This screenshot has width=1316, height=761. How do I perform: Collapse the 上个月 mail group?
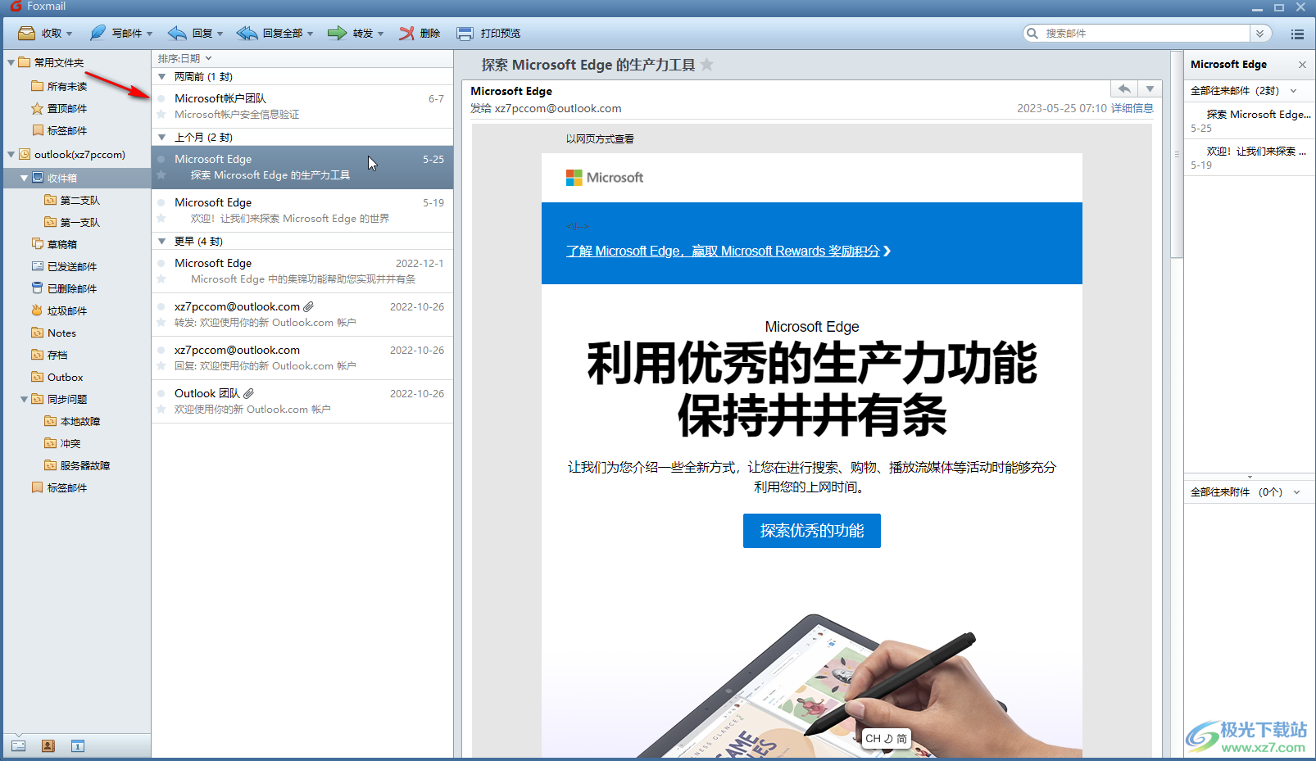point(162,137)
